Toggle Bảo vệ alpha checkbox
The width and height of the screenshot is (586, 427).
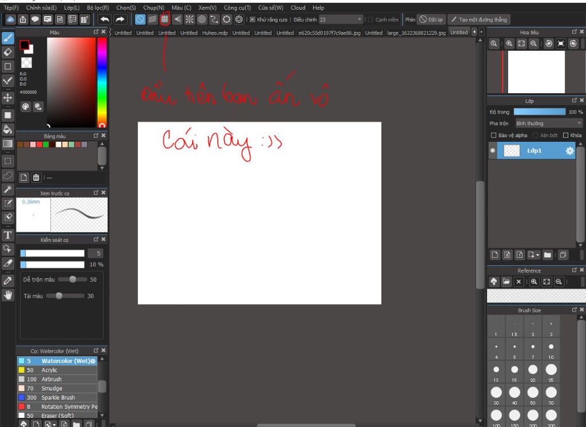pyautogui.click(x=494, y=135)
